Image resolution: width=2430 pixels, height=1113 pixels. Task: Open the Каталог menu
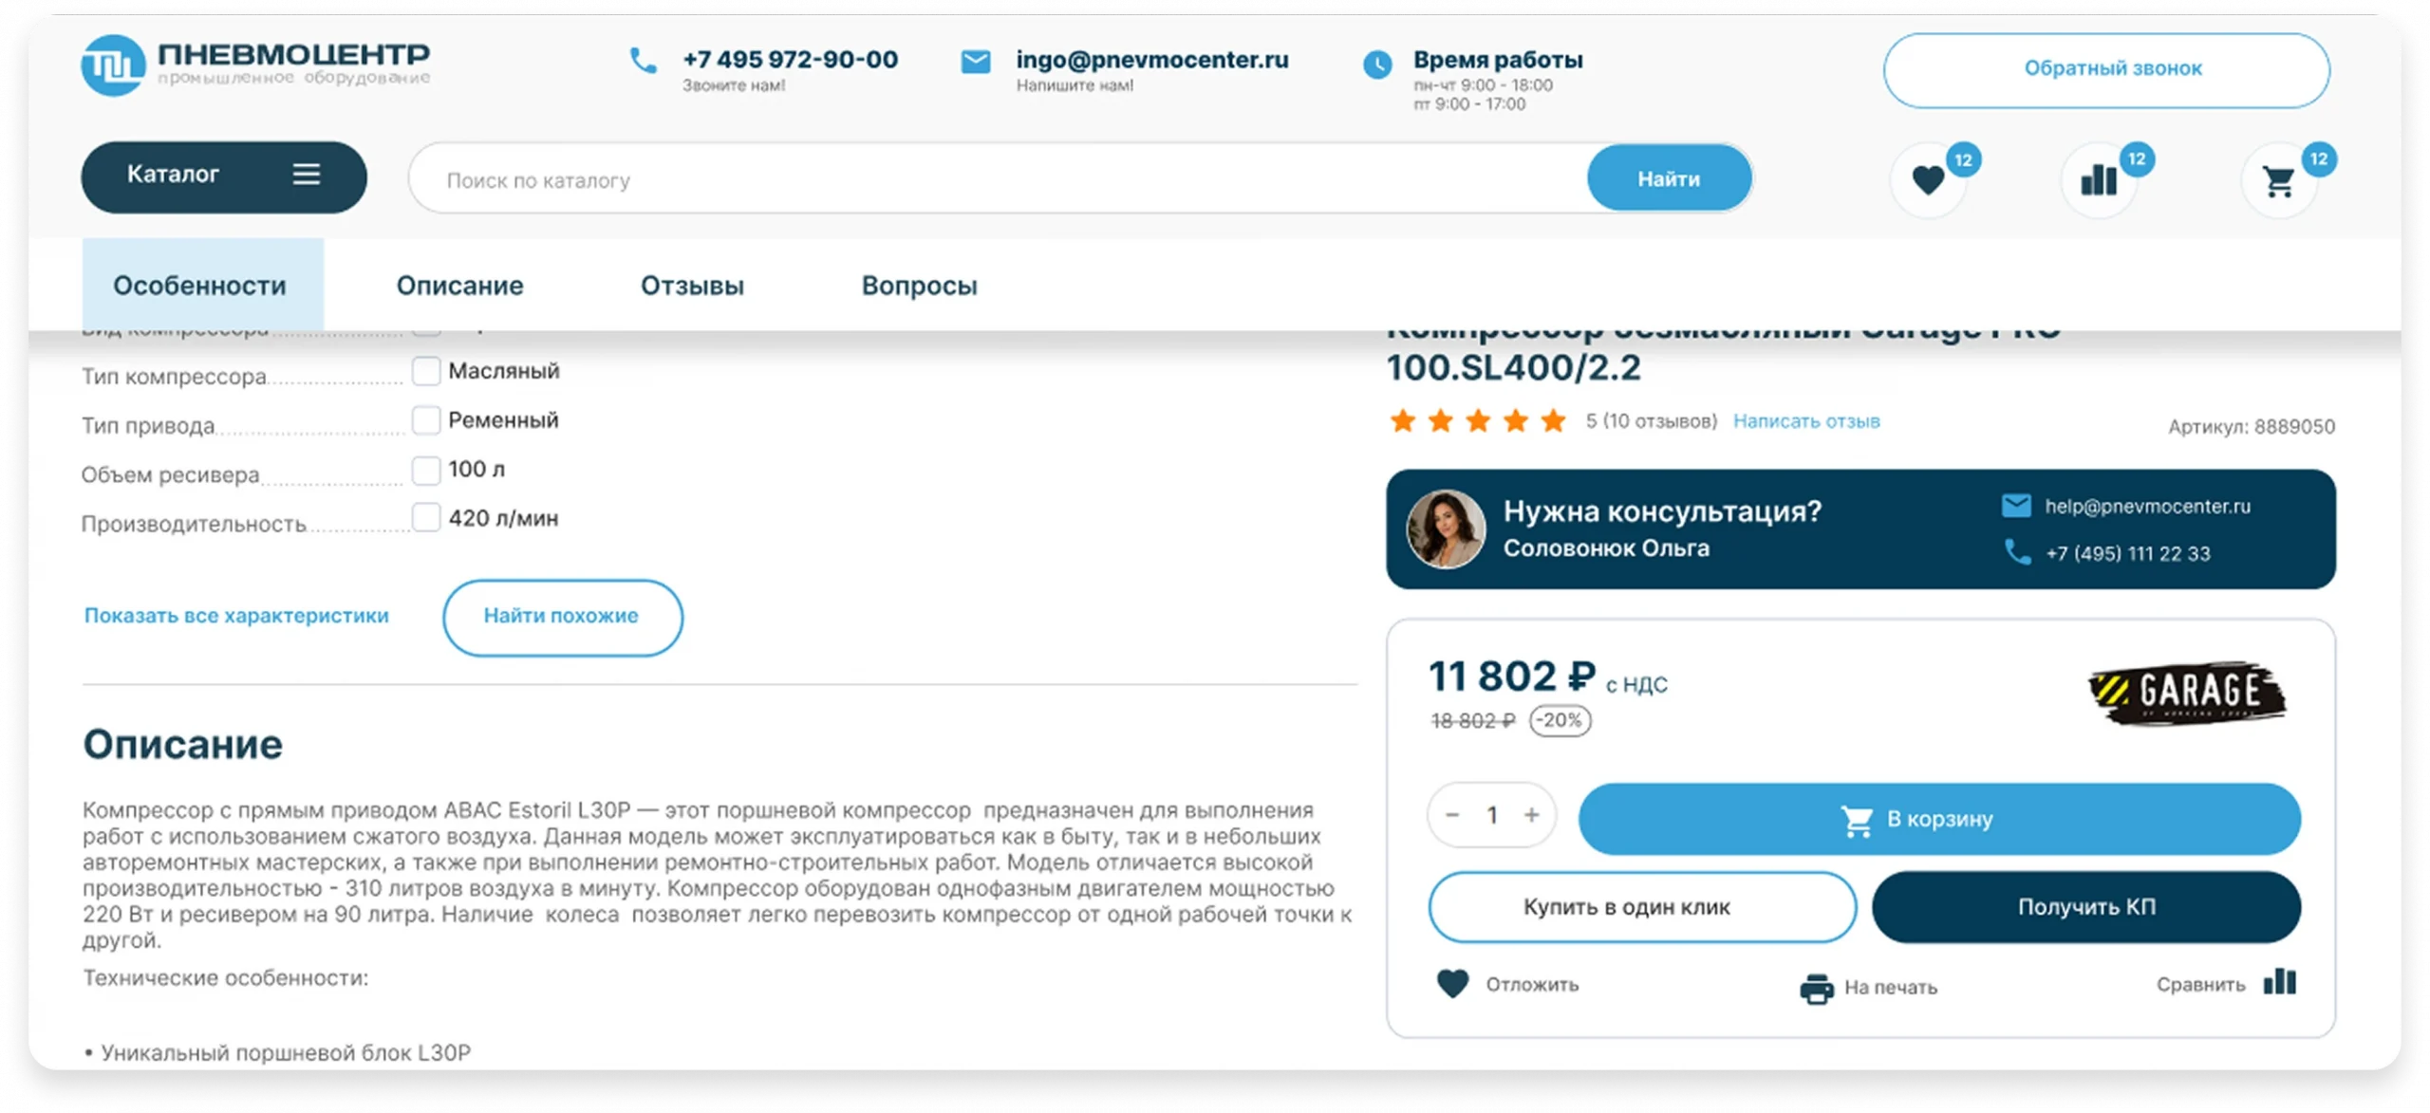[x=224, y=176]
